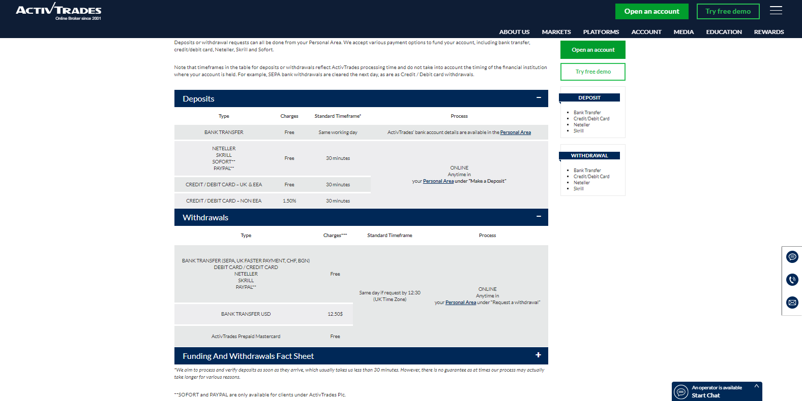Open Personal Area link beside "Make a Deposit"
The image size is (802, 401).
[x=438, y=181]
